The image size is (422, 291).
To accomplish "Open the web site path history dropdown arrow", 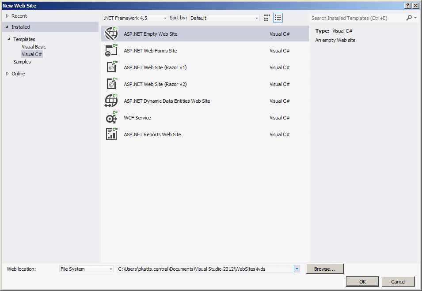I will click(297, 269).
